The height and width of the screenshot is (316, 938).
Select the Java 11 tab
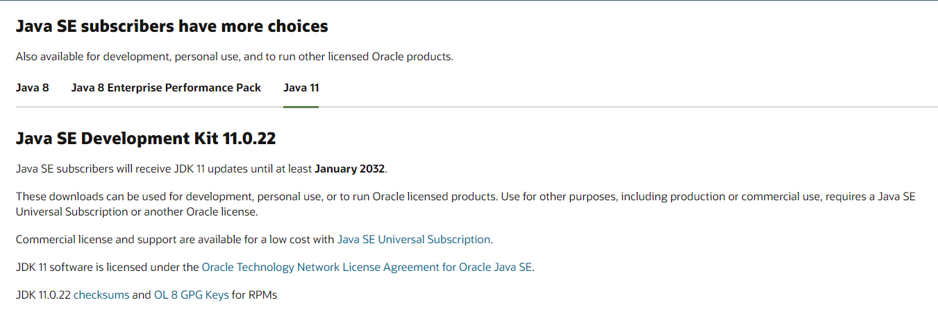(301, 88)
